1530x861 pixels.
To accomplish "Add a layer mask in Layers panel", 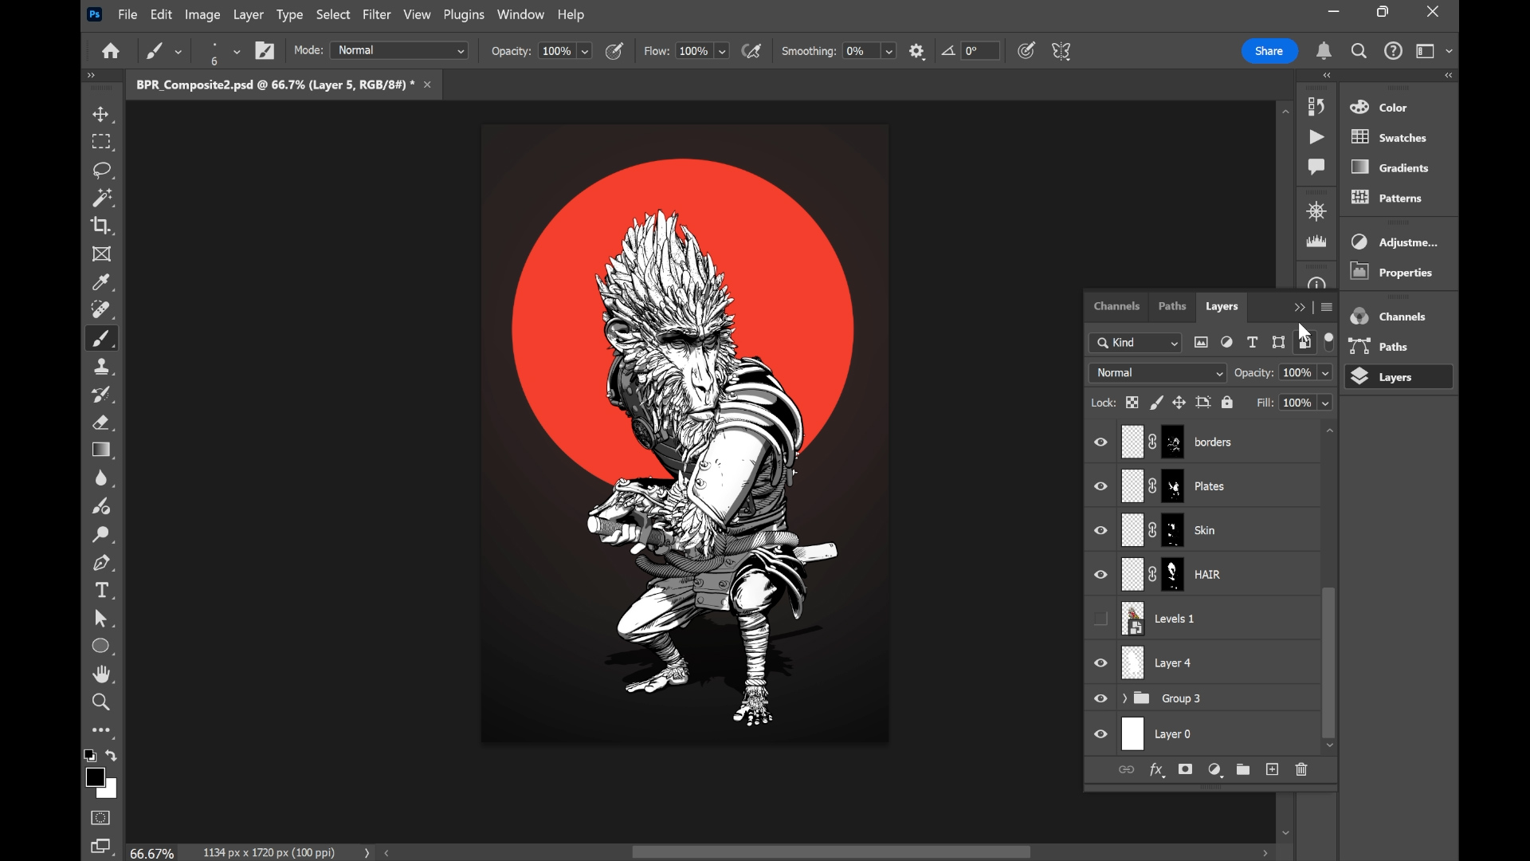I will coord(1186,770).
